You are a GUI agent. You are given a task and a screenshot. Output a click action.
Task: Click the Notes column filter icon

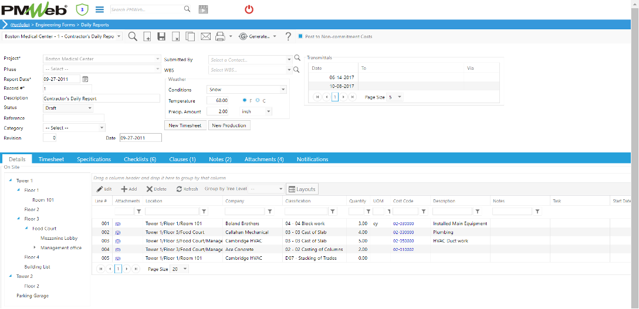tap(537, 211)
